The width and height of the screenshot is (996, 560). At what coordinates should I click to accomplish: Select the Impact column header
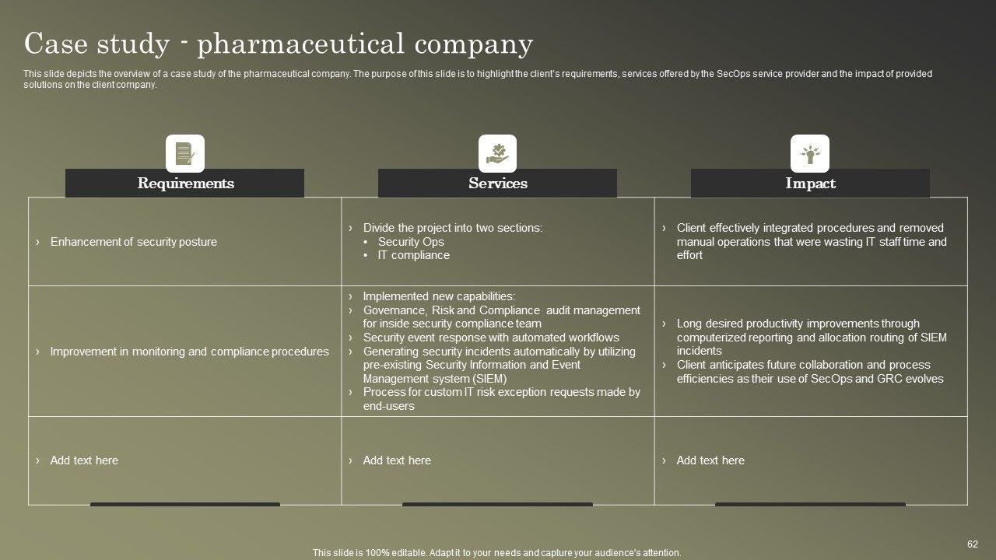810,184
